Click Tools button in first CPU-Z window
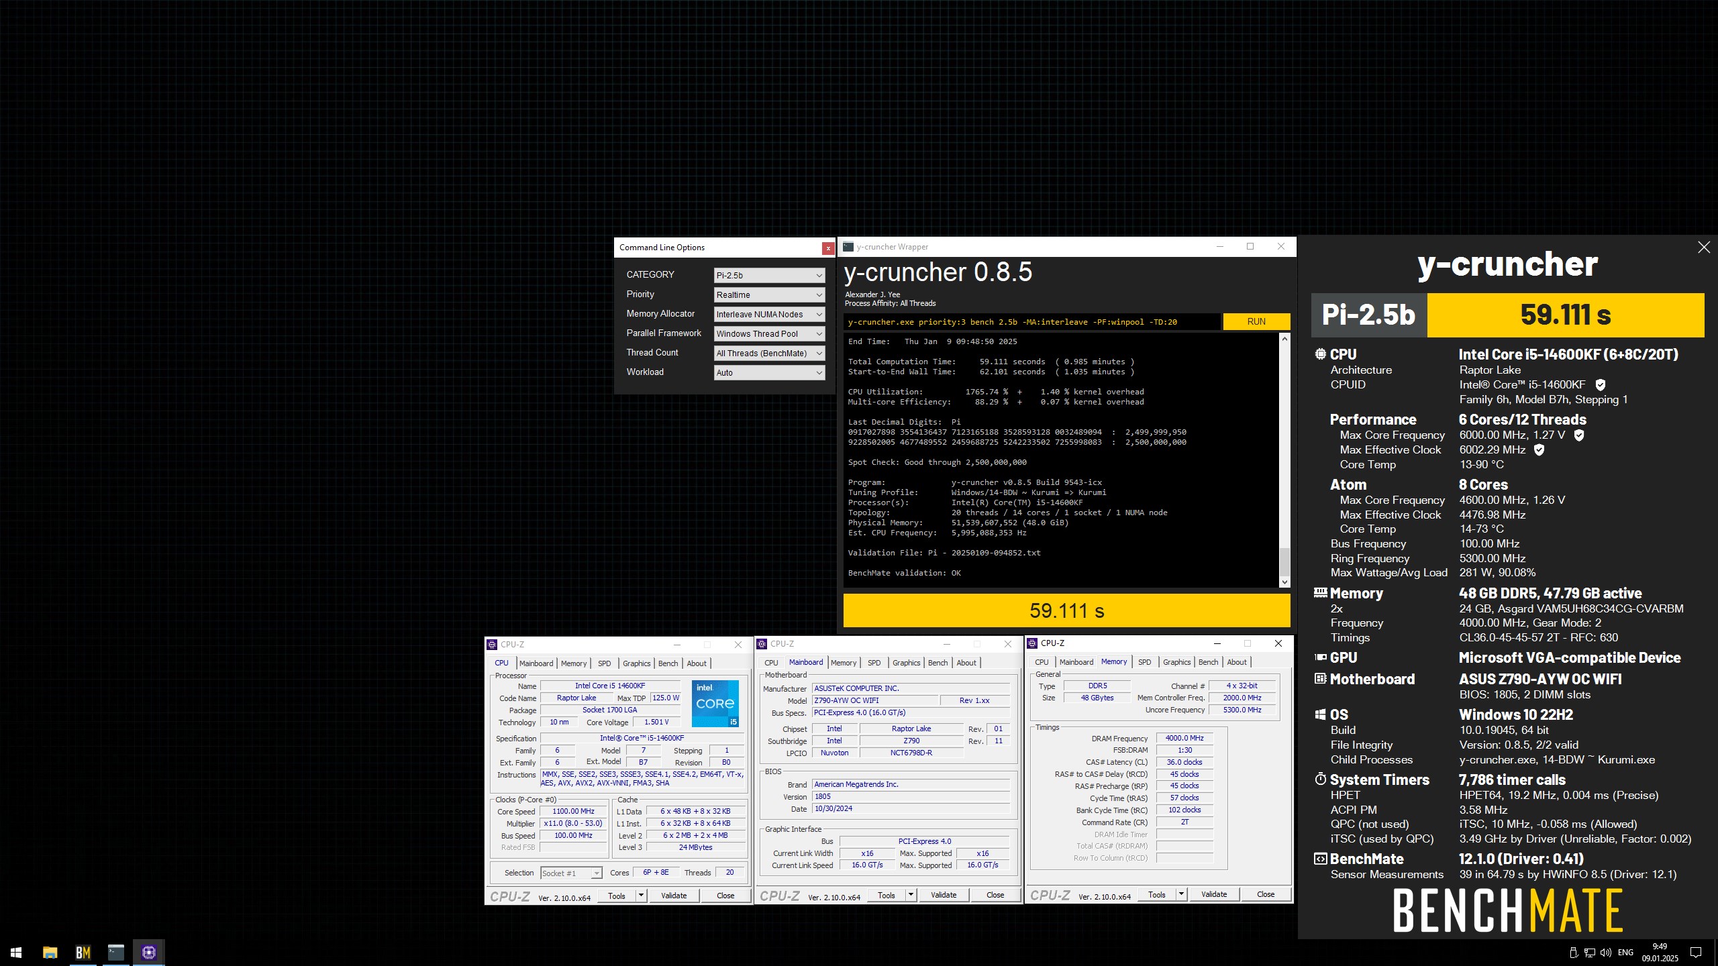This screenshot has width=1718, height=966. pos(616,896)
